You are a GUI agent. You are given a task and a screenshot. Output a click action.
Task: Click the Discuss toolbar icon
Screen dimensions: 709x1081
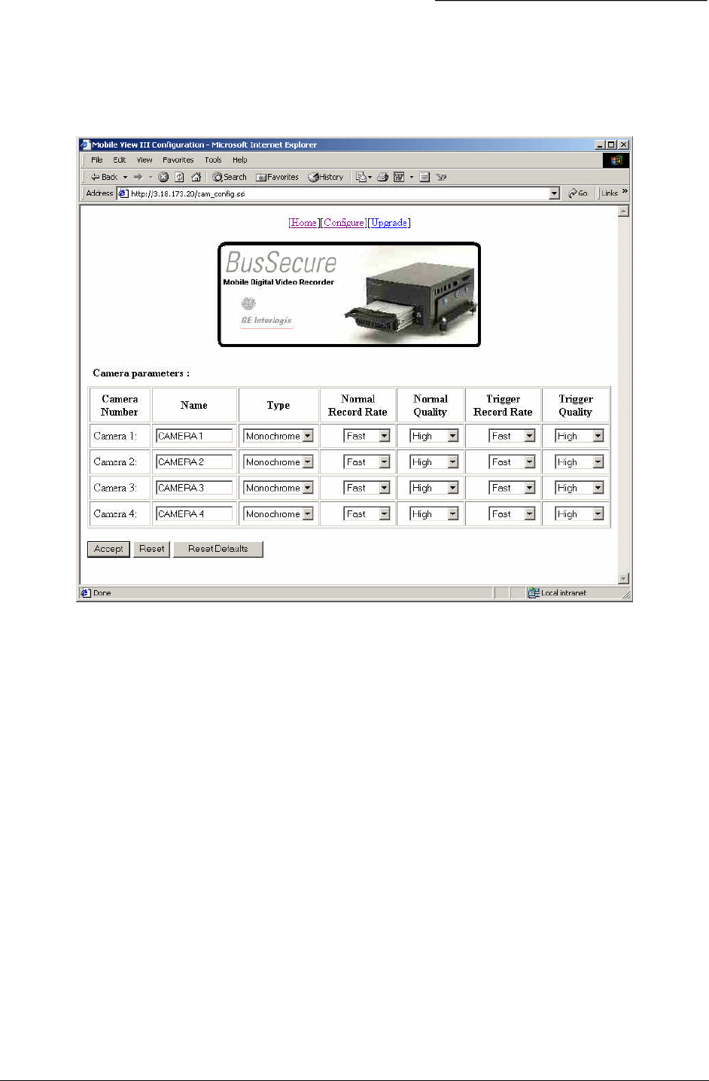[x=424, y=177]
